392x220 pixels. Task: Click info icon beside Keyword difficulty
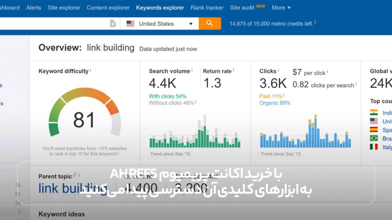pos(90,70)
